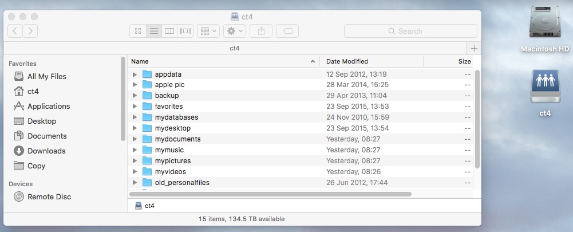Expand the mydocuments folder disclosure triangle
This screenshot has height=232, width=573.
point(135,139)
